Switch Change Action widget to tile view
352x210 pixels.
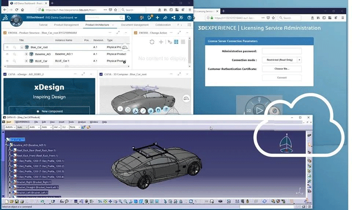point(176,42)
